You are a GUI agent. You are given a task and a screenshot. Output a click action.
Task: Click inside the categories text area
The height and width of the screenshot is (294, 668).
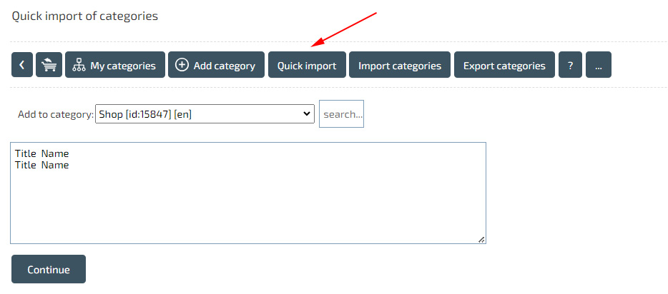(247, 207)
